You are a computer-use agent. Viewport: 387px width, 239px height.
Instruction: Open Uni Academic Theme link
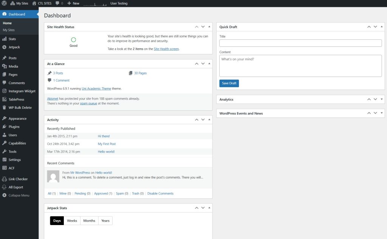click(x=96, y=89)
